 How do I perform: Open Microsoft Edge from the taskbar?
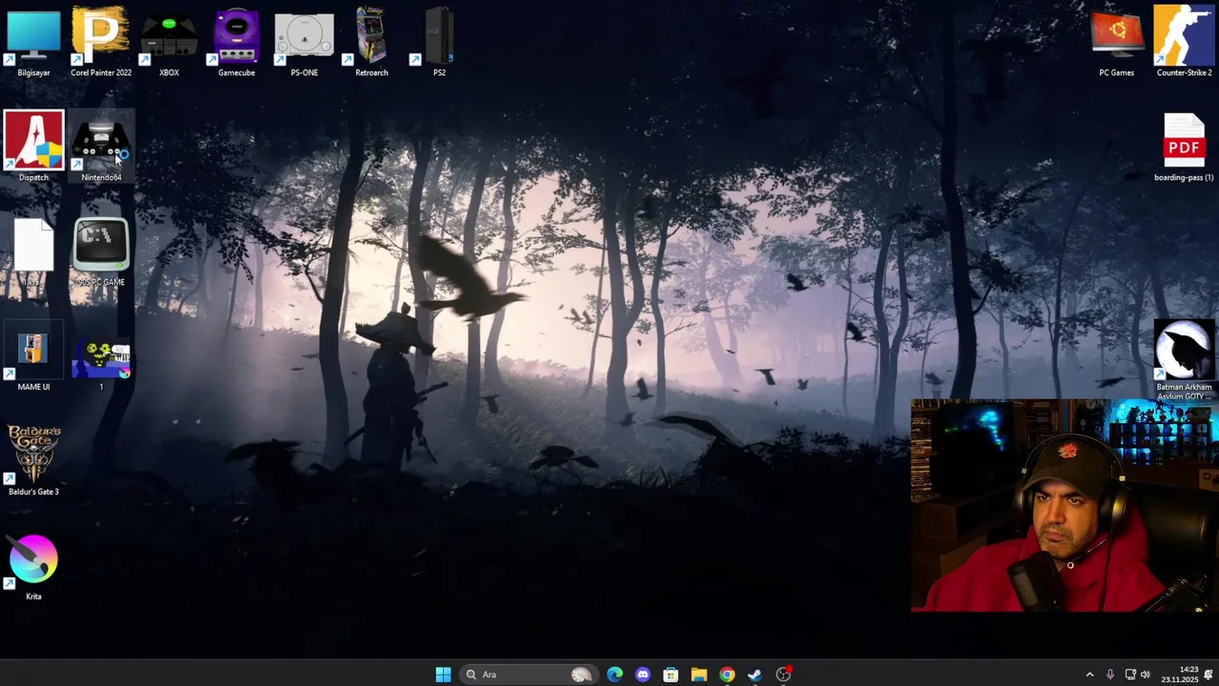pyautogui.click(x=614, y=675)
